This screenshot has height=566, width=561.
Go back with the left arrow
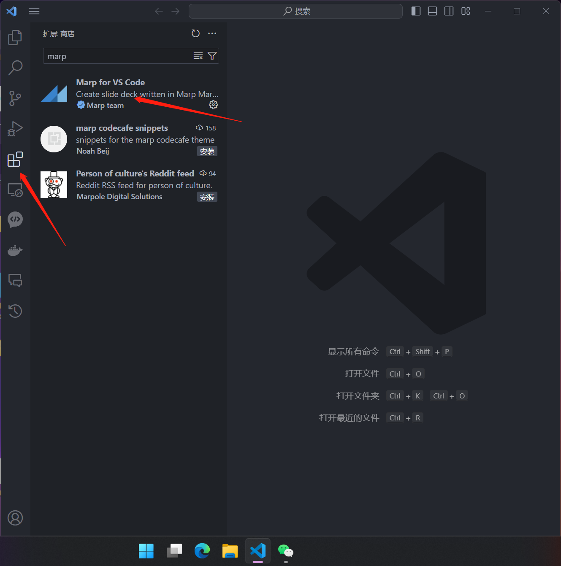point(159,11)
